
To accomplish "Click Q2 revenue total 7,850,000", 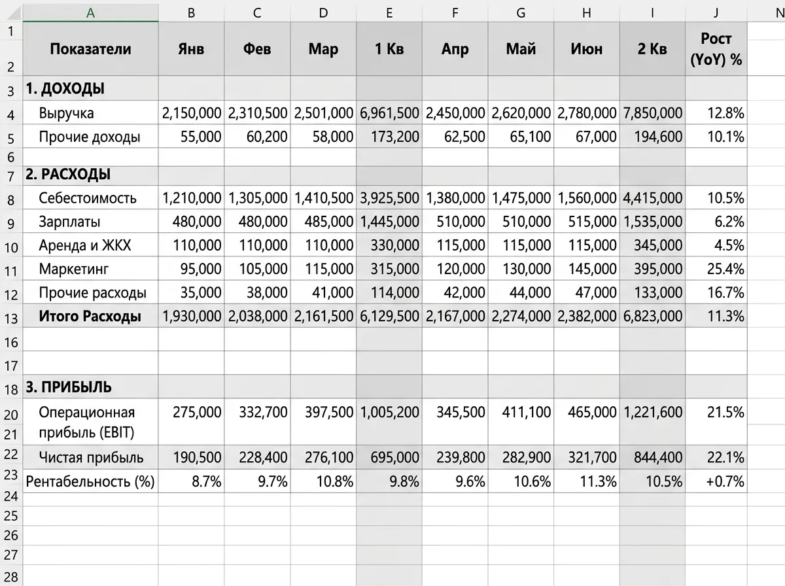I will click(652, 113).
